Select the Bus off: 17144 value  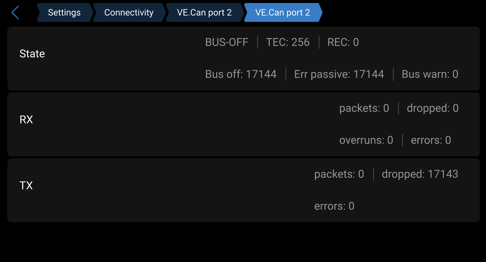(241, 74)
